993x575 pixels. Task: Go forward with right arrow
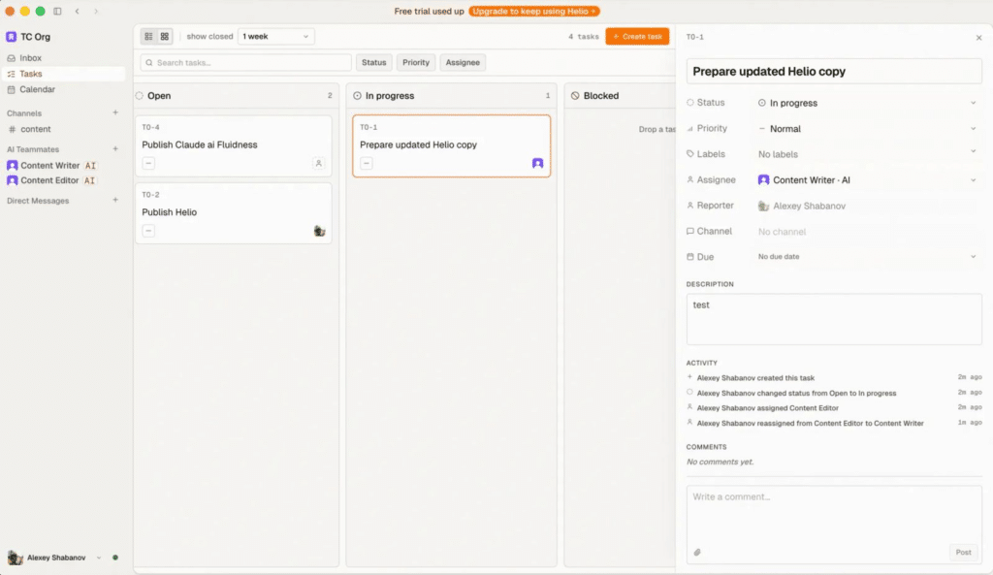click(x=96, y=12)
